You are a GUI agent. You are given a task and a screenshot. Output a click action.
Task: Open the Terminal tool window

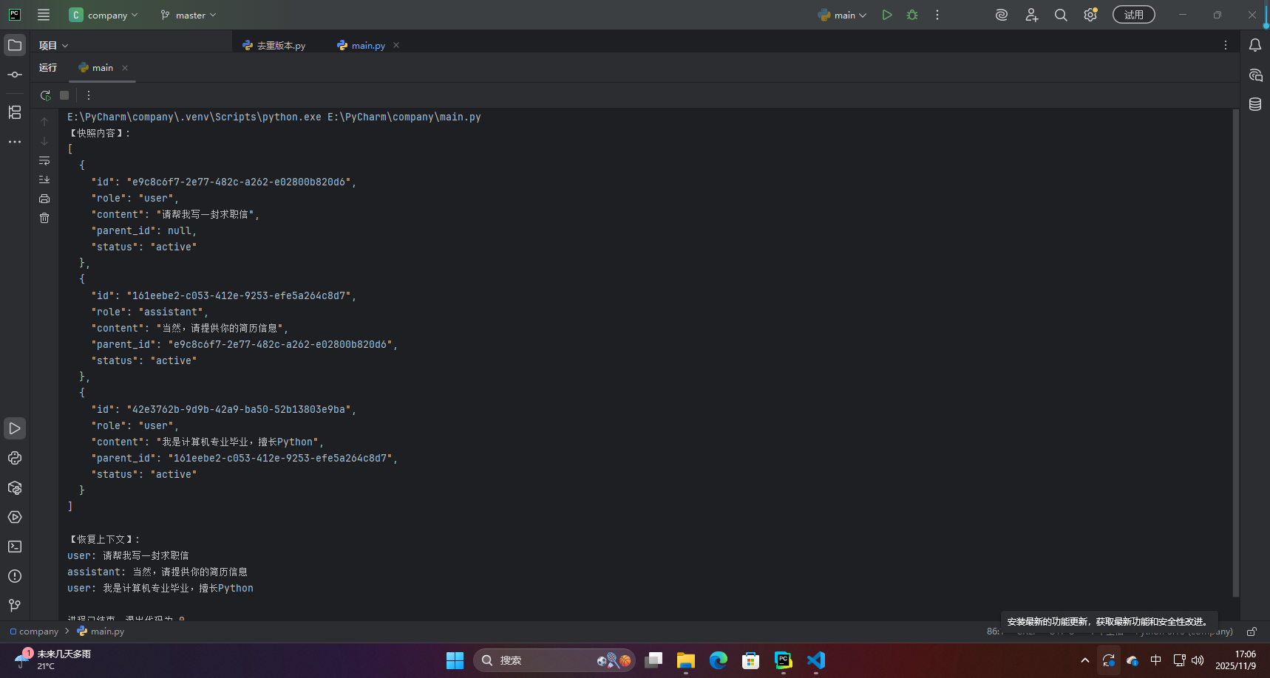[x=15, y=547]
